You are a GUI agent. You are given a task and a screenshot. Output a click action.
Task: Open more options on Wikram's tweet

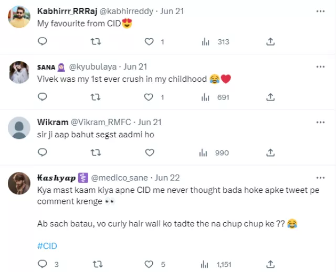pos(320,122)
